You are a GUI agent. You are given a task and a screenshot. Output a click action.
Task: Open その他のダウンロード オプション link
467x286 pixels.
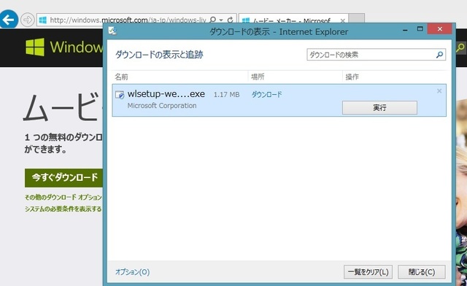[63, 197]
